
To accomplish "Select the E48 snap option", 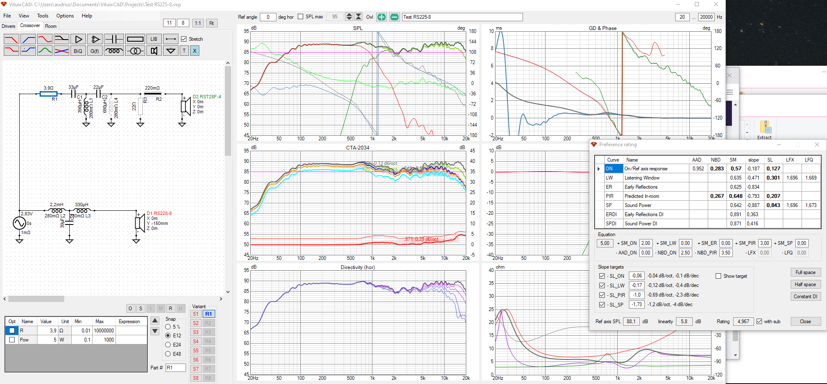I will pyautogui.click(x=168, y=354).
